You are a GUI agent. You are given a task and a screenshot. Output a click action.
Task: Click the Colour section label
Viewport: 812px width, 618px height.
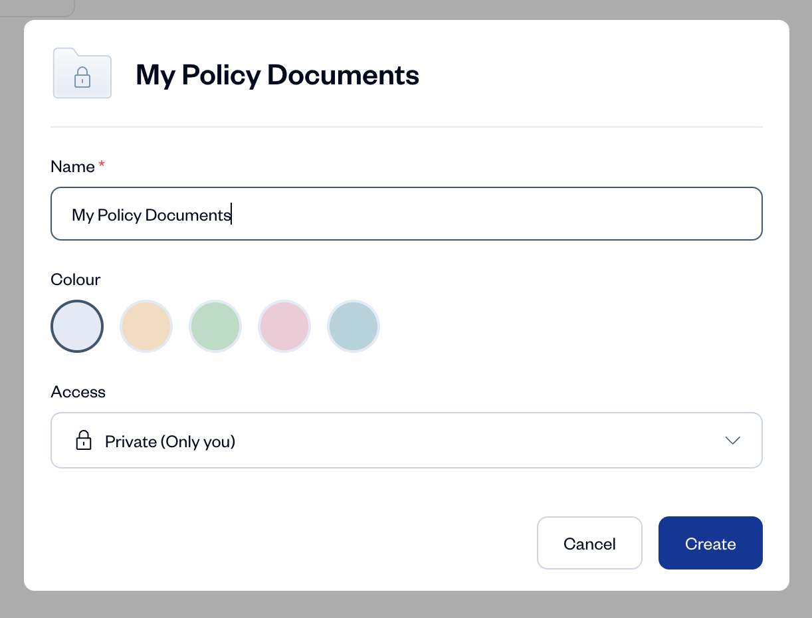pyautogui.click(x=76, y=280)
